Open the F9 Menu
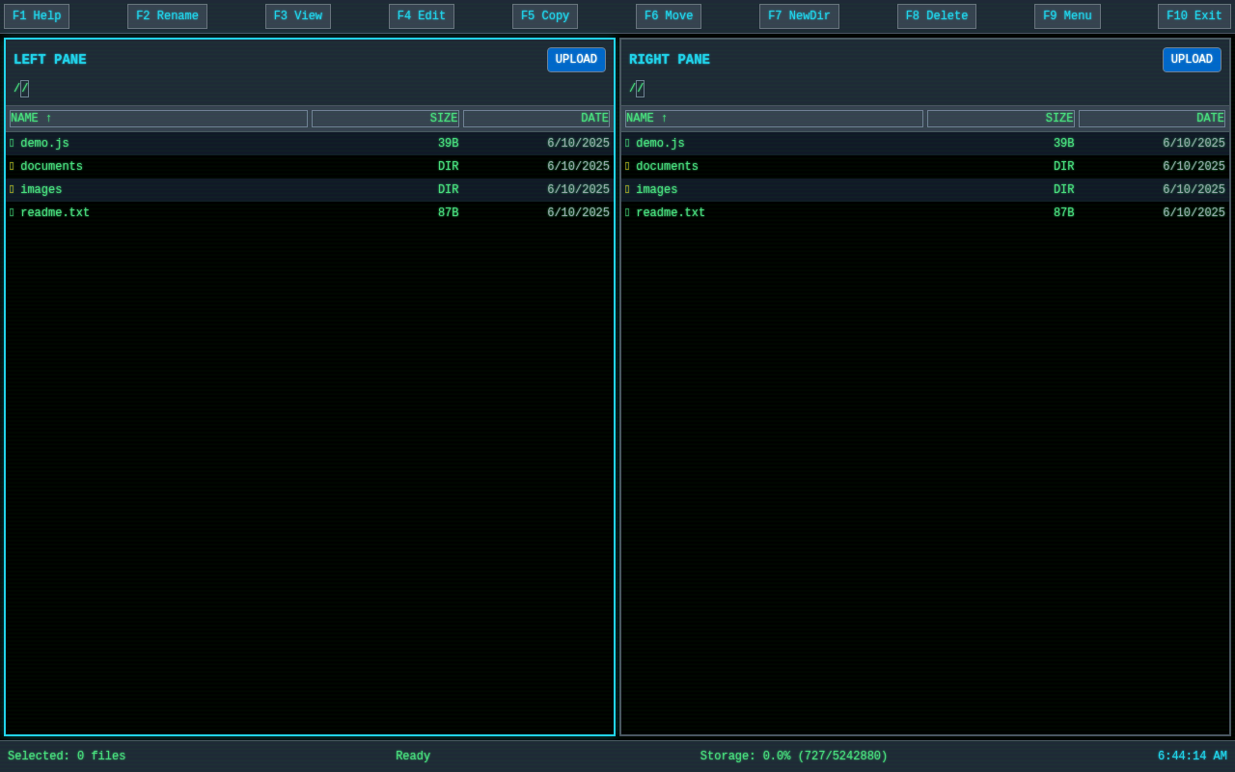This screenshot has height=772, width=1235. coord(1067,15)
